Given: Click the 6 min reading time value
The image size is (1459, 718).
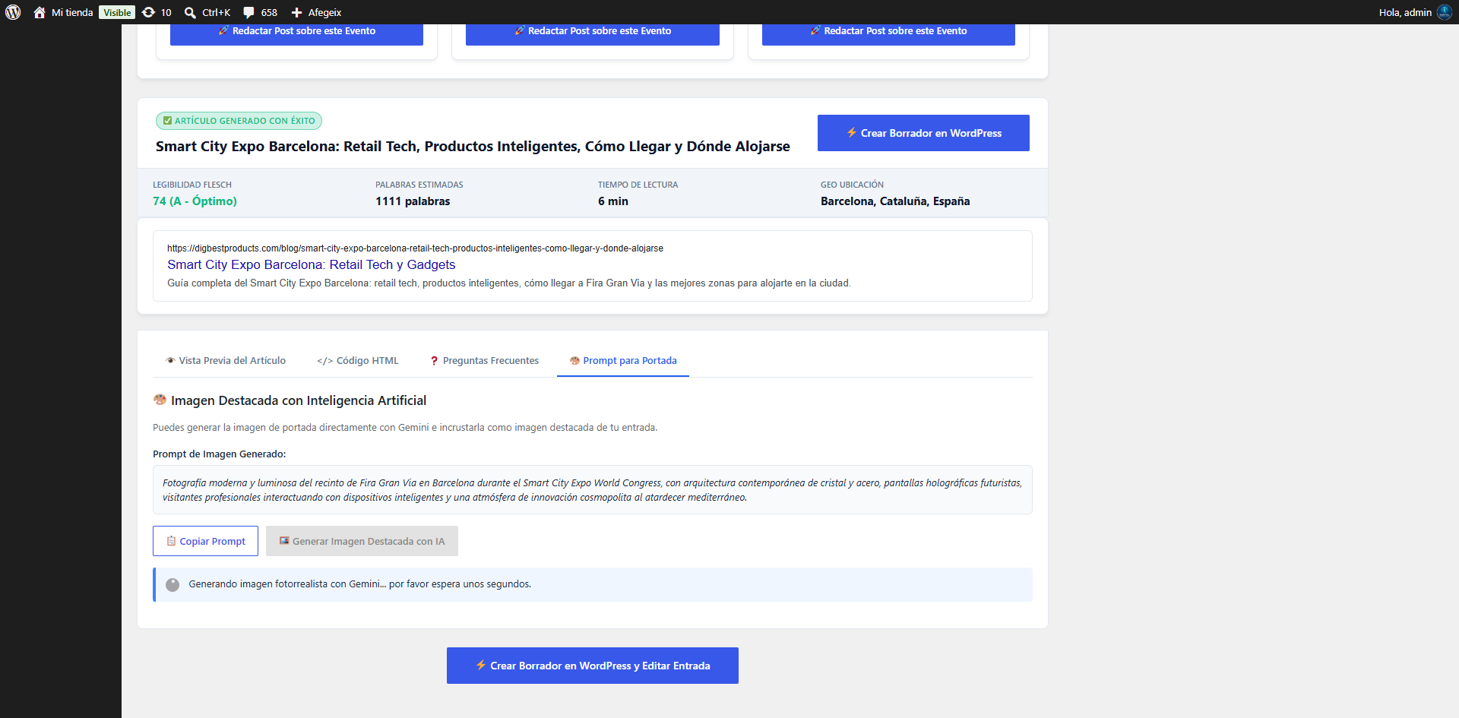Looking at the screenshot, I should coord(613,201).
